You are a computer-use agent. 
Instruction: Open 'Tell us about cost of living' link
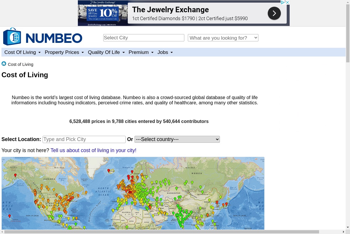93,150
